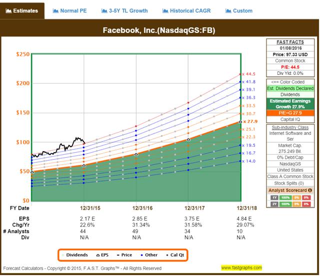This screenshot has width=320, height=277.
Task: Click the $200 axis label
Action: pos(23,83)
